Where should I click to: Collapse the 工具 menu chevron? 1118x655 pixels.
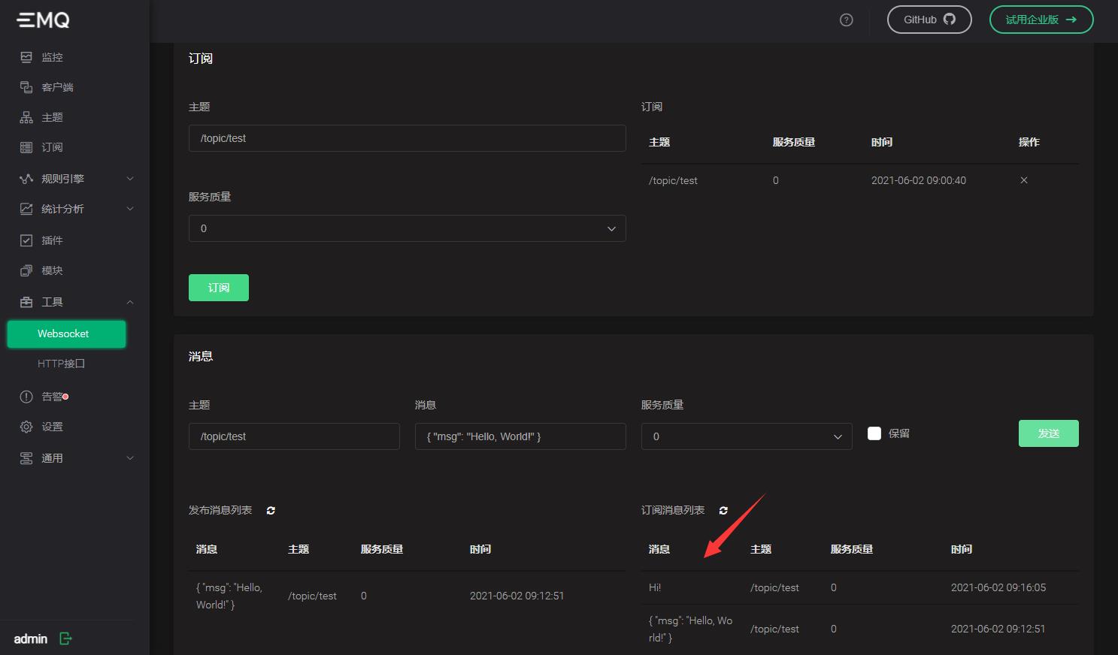(130, 302)
